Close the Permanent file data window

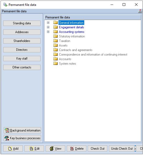click(136, 5)
